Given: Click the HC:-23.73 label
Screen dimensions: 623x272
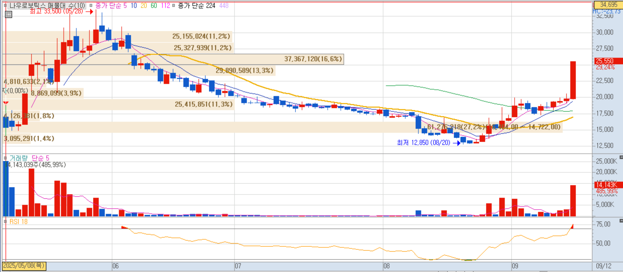Looking at the screenshot, I should coord(606,11).
